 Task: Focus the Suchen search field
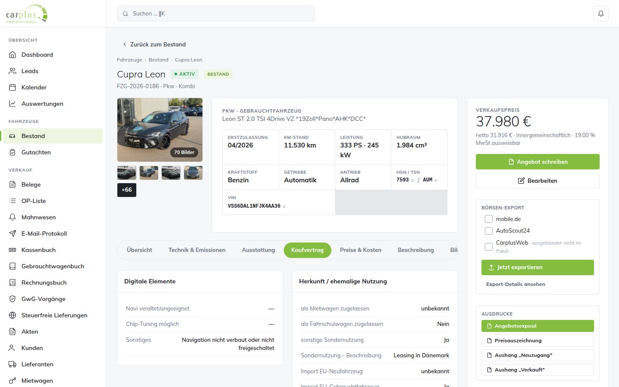point(216,14)
